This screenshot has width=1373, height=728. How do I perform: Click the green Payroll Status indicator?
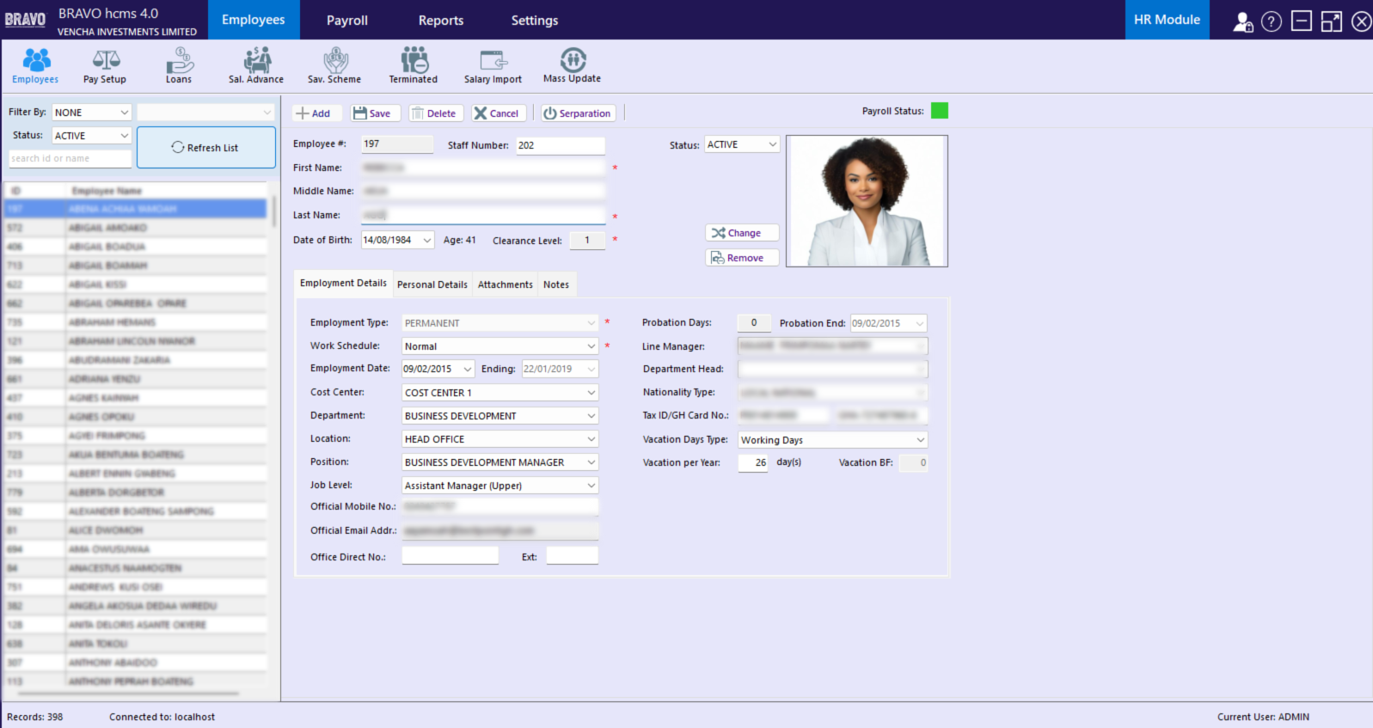tap(940, 111)
